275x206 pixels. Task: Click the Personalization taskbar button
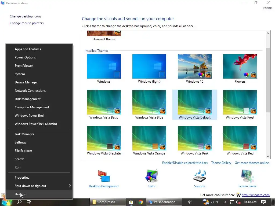(x=164, y=202)
